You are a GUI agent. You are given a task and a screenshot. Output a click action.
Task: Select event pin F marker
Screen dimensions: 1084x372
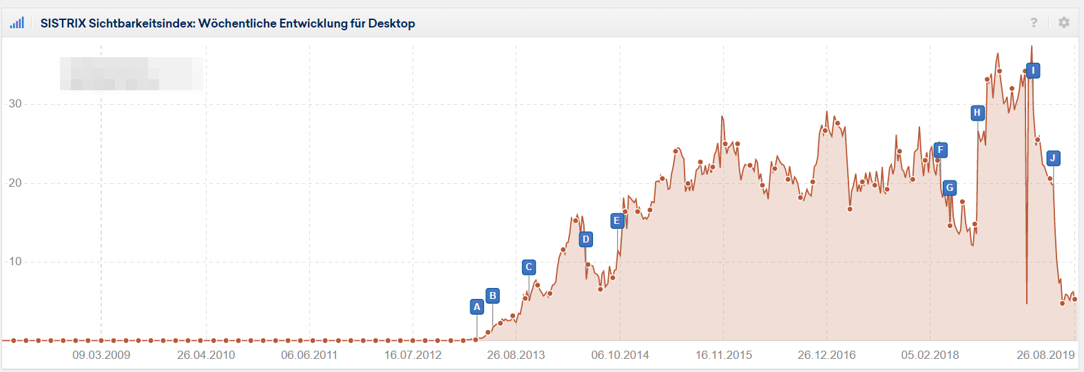point(940,150)
